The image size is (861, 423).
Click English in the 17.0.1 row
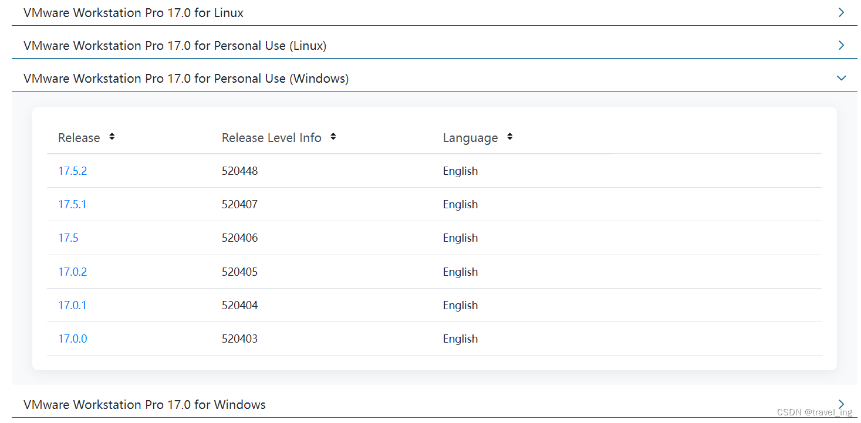[x=460, y=305]
